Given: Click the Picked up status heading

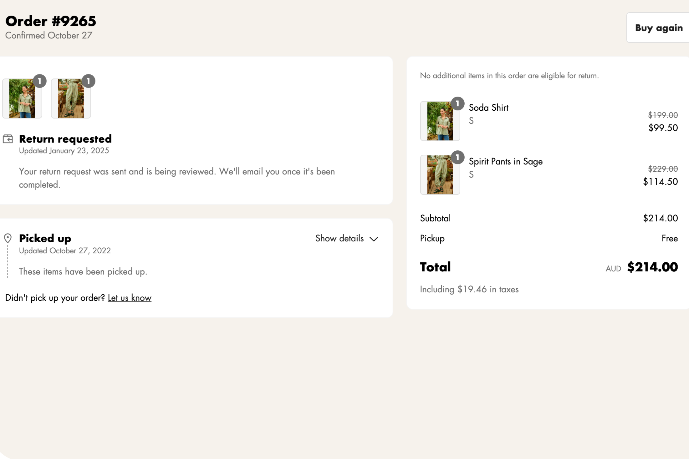Looking at the screenshot, I should pyautogui.click(x=45, y=238).
